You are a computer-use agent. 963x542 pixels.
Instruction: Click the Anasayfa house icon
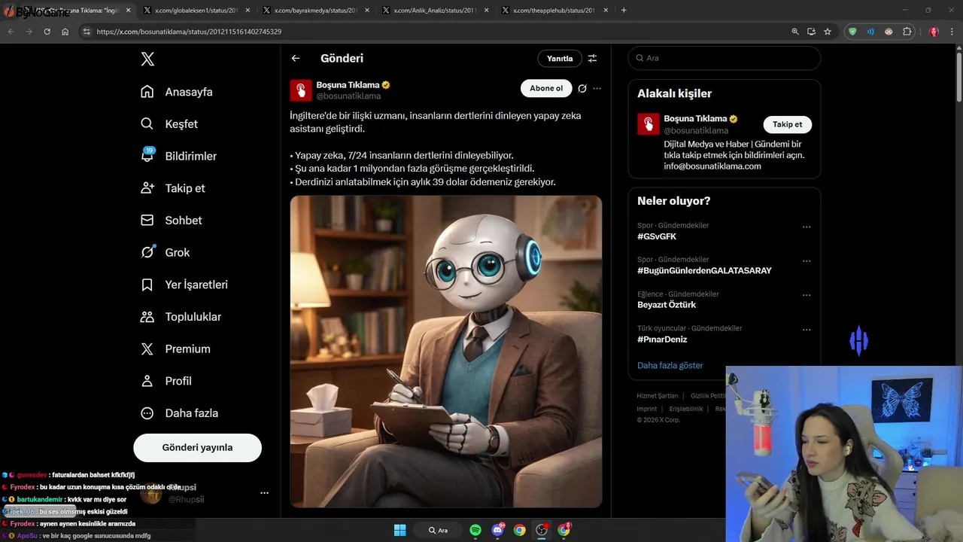(x=147, y=92)
